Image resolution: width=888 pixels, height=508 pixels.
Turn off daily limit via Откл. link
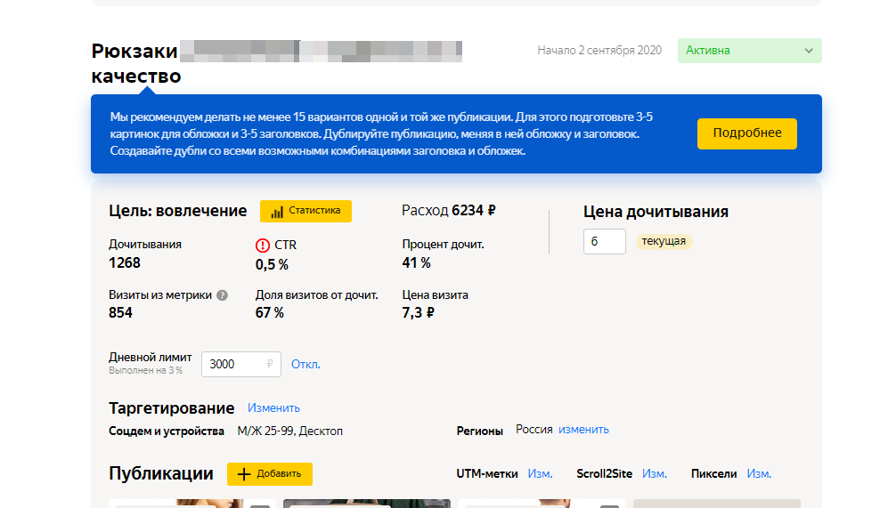pyautogui.click(x=306, y=364)
